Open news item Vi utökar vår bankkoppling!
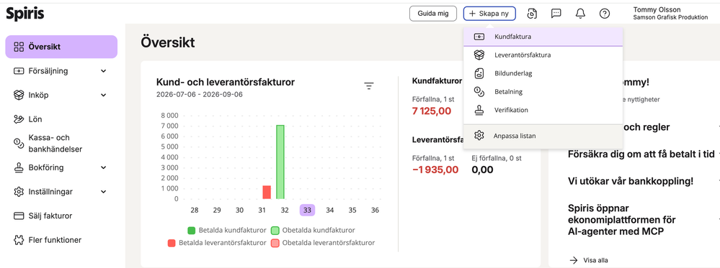Image resolution: width=720 pixels, height=268 pixels. click(x=630, y=181)
